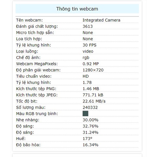Click the Huế value 173°
This screenshot has width=157, height=157.
pos(87,139)
